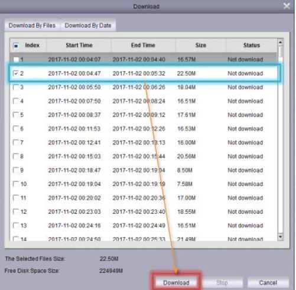Select row 7 with size 16.00M
Viewport: 296px width, 290px height.
tap(144, 143)
